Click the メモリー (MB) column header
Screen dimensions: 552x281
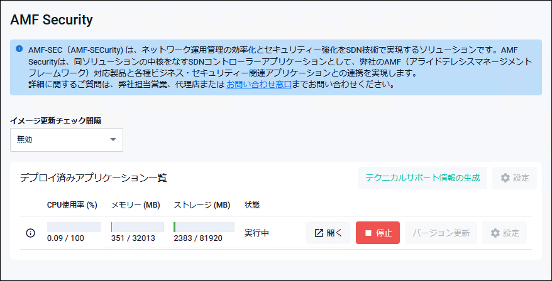[x=136, y=205]
